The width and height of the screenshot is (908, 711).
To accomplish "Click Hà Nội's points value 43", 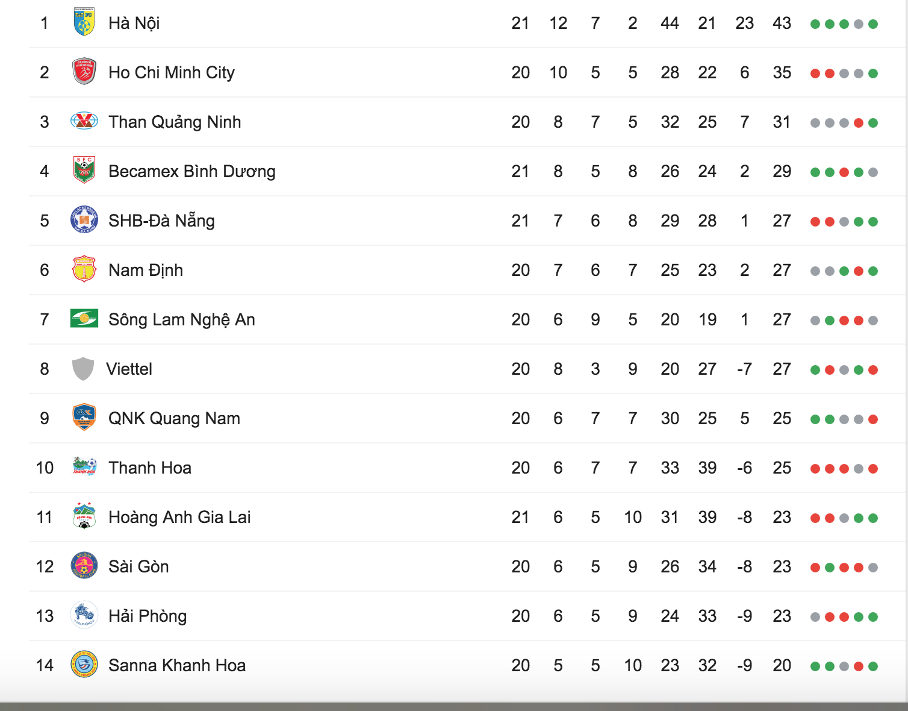I will coord(782,23).
